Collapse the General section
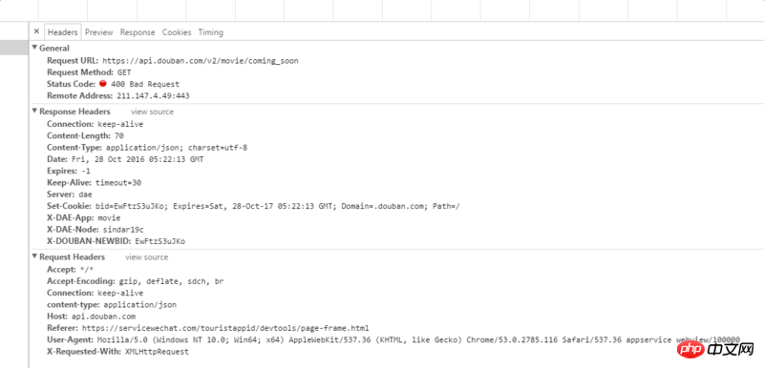Viewport: 764px width, 368px height. (34, 48)
